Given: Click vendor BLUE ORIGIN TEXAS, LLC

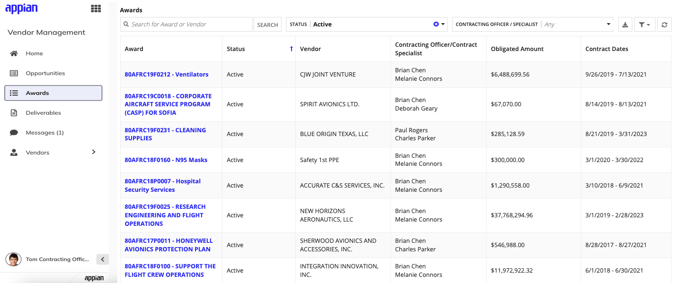Looking at the screenshot, I should [x=334, y=134].
